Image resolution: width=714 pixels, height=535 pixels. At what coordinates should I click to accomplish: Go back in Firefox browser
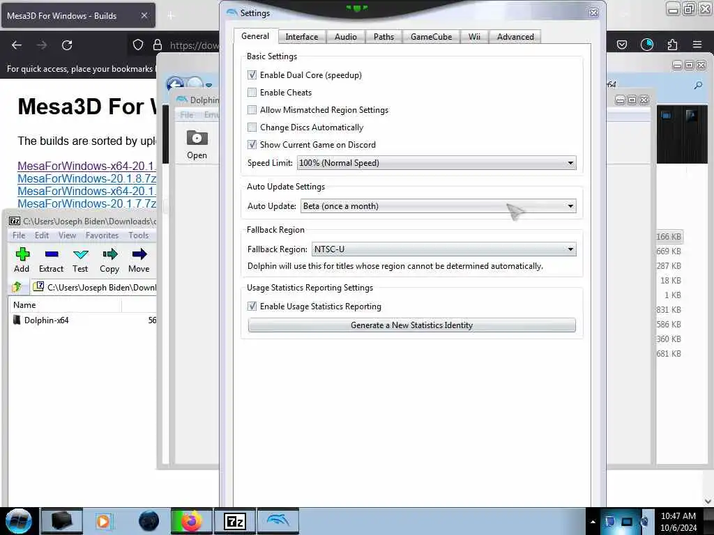pos(17,45)
